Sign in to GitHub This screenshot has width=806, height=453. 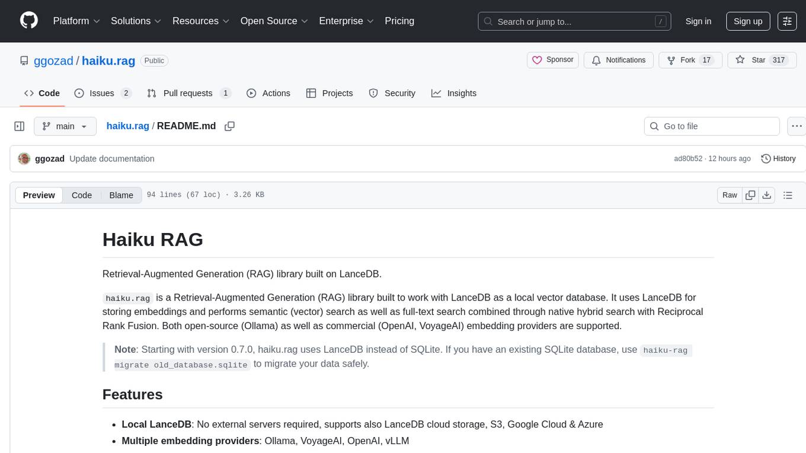point(698,21)
